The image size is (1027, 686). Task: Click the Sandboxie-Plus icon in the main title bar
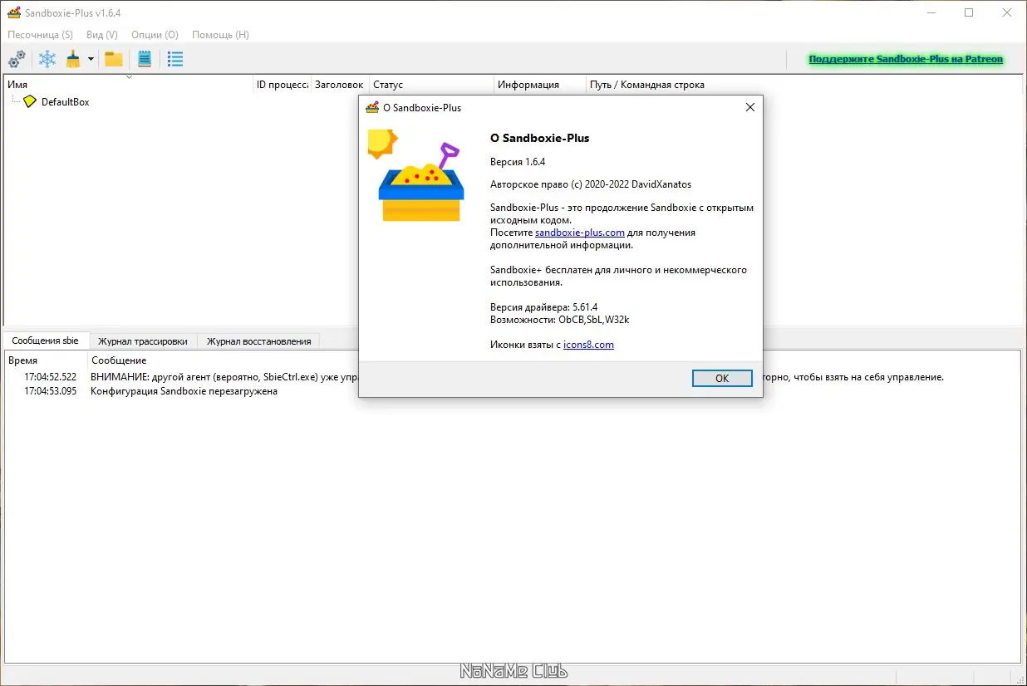(x=13, y=12)
